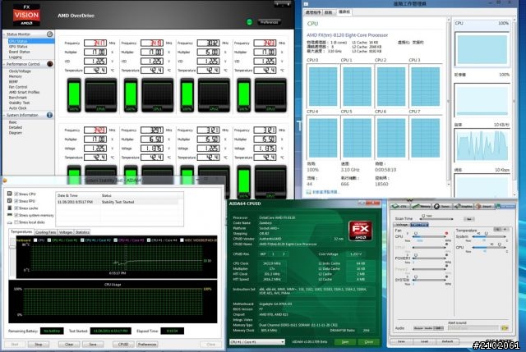Toggle CPU #1 / Core #4 graph checkbox
Image resolution: width=526 pixels, height=352 pixels.
point(149,240)
